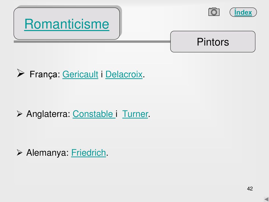Click the Alemanya label text
The image size is (269, 202).
pos(48,153)
